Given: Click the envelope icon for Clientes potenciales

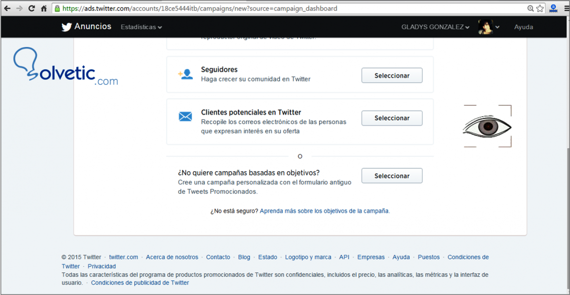Looking at the screenshot, I should click(x=185, y=117).
